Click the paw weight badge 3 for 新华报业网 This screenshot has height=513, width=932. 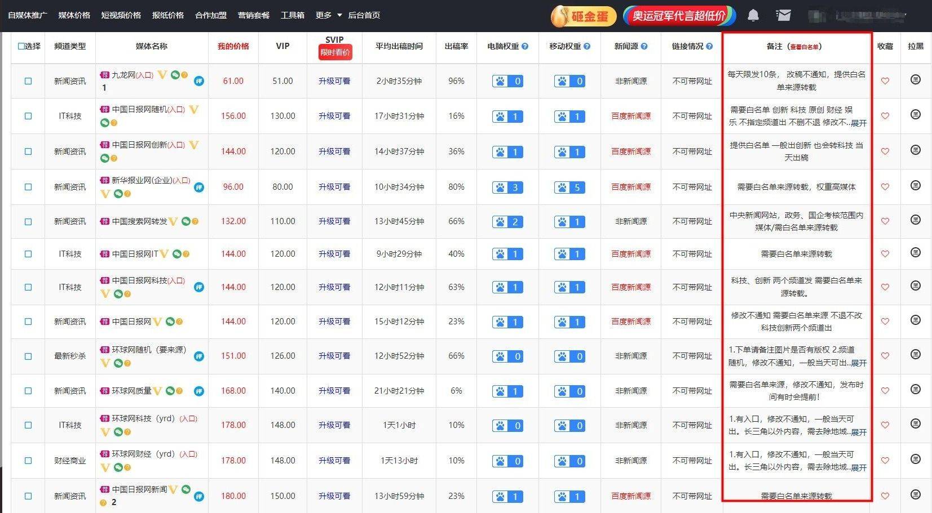click(x=507, y=188)
